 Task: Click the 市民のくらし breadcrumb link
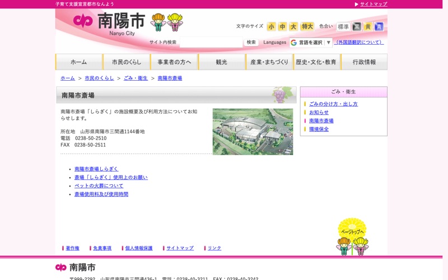tap(99, 78)
